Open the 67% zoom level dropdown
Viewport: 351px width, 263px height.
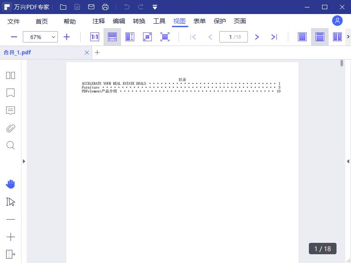tap(40, 37)
